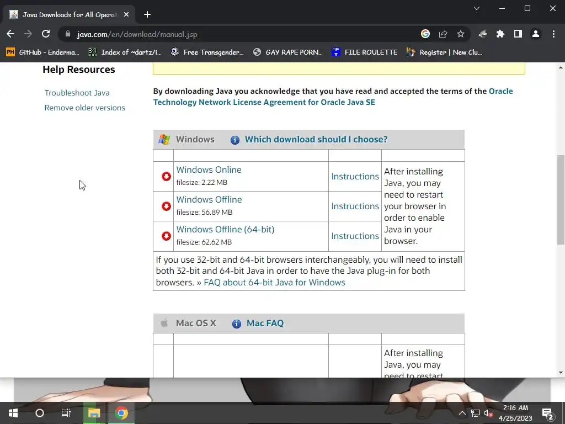The width and height of the screenshot is (565, 424).
Task: Click the blue info icon beside Which download
Action: pyautogui.click(x=235, y=140)
